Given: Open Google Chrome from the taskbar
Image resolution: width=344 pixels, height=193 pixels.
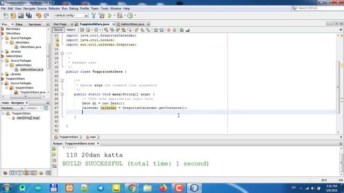Looking at the screenshot, I should click(132, 188).
